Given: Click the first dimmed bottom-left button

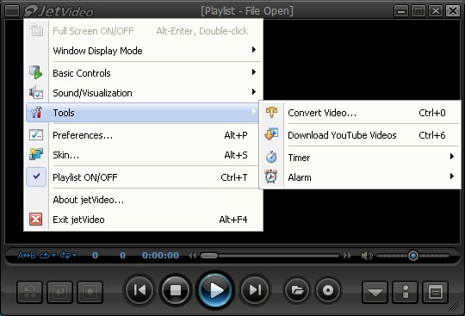Looking at the screenshot, I should pos(29,292).
